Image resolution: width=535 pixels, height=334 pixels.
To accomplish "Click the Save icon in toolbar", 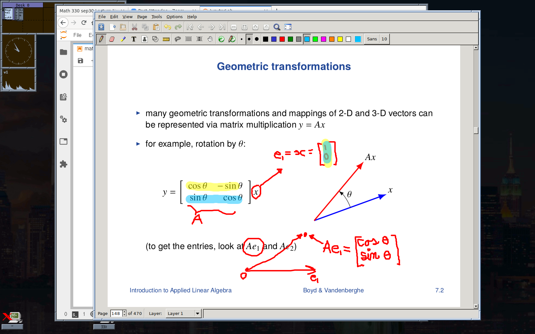I will click(101, 27).
